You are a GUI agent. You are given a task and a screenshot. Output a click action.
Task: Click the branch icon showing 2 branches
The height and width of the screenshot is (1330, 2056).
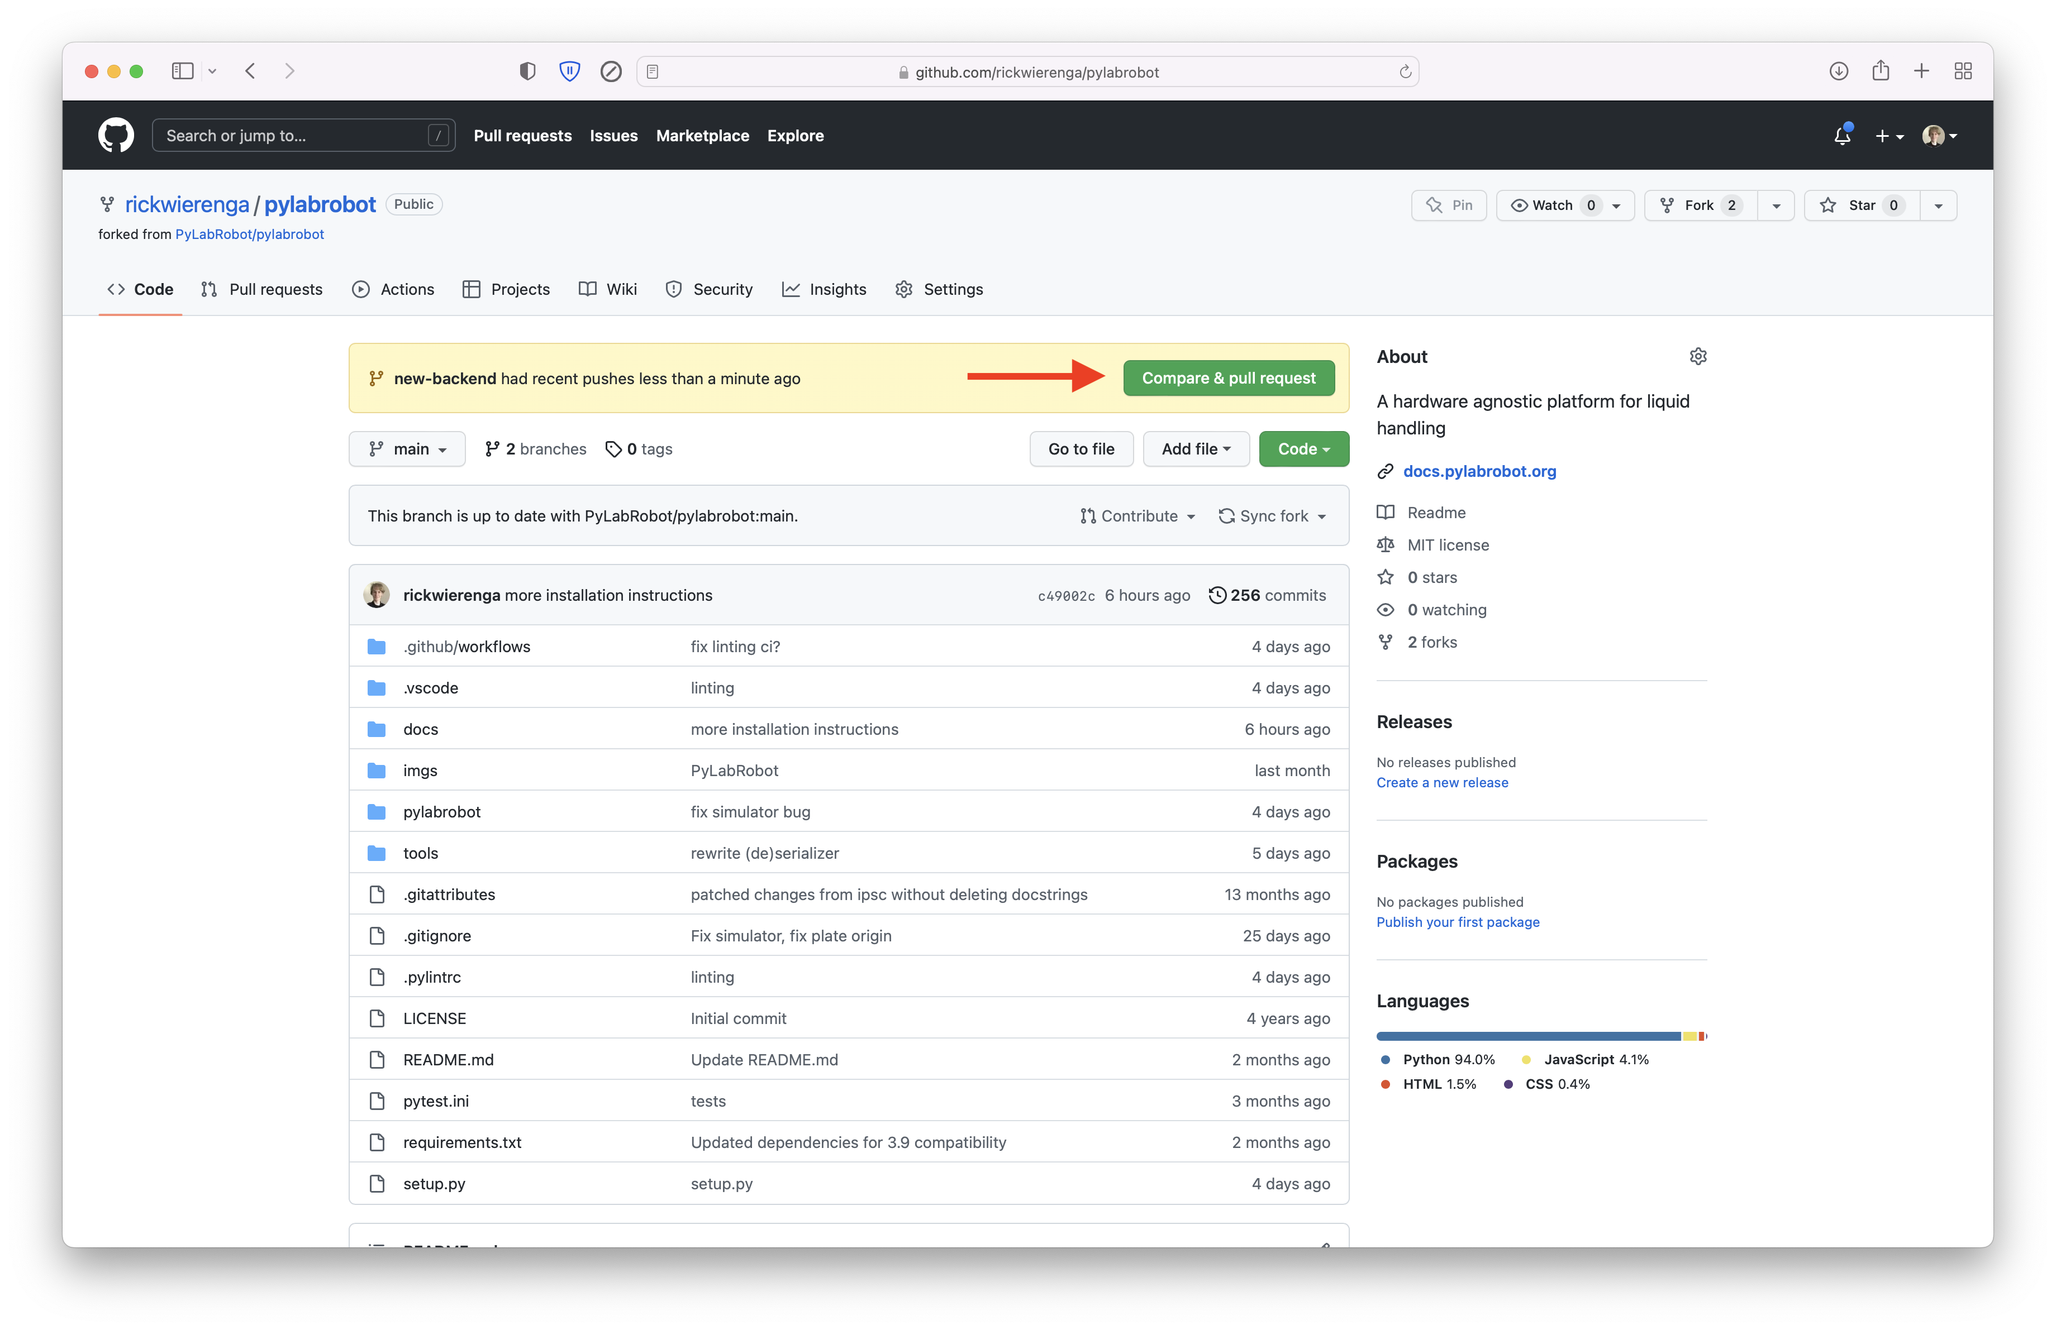click(x=492, y=449)
